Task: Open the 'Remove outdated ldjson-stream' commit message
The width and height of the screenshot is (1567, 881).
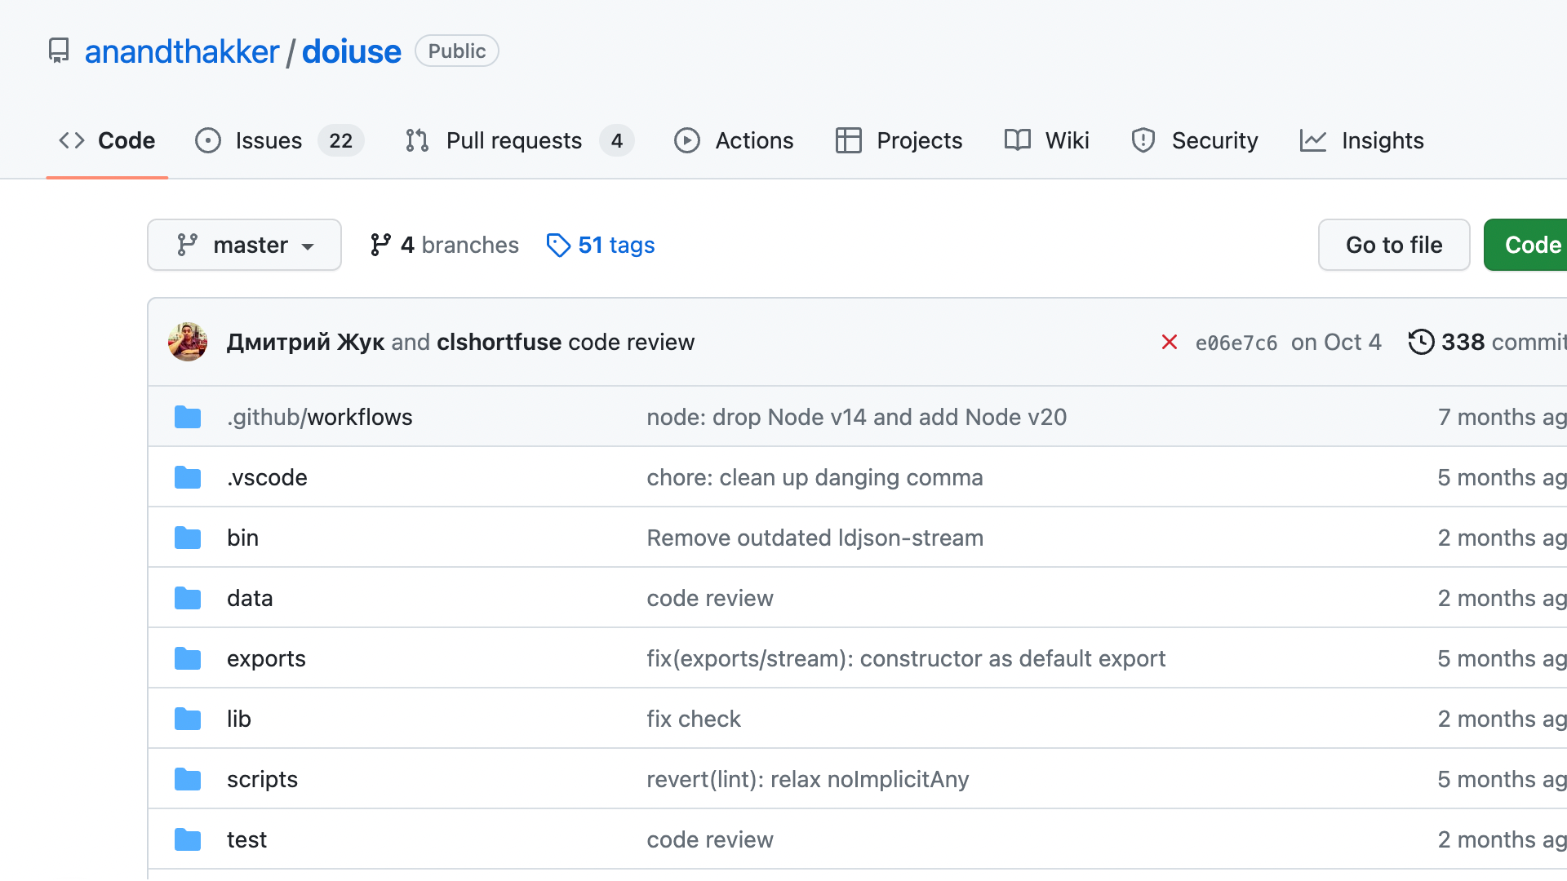Action: click(815, 538)
